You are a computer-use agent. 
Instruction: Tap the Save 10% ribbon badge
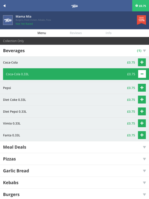(x=142, y=20)
